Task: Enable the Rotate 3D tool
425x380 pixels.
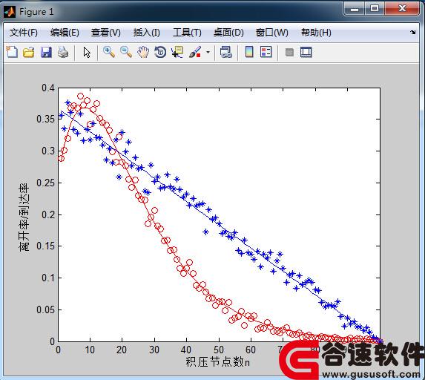Action: [x=160, y=52]
